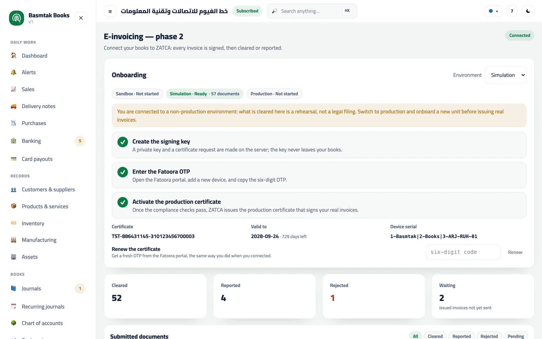Filter submitted documents by Cleared
542x339 pixels.
pyautogui.click(x=435, y=336)
